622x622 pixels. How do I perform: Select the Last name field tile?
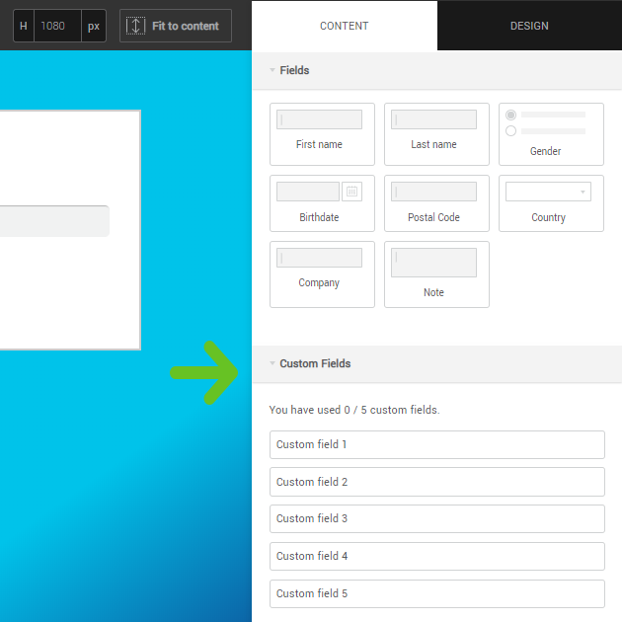click(436, 133)
